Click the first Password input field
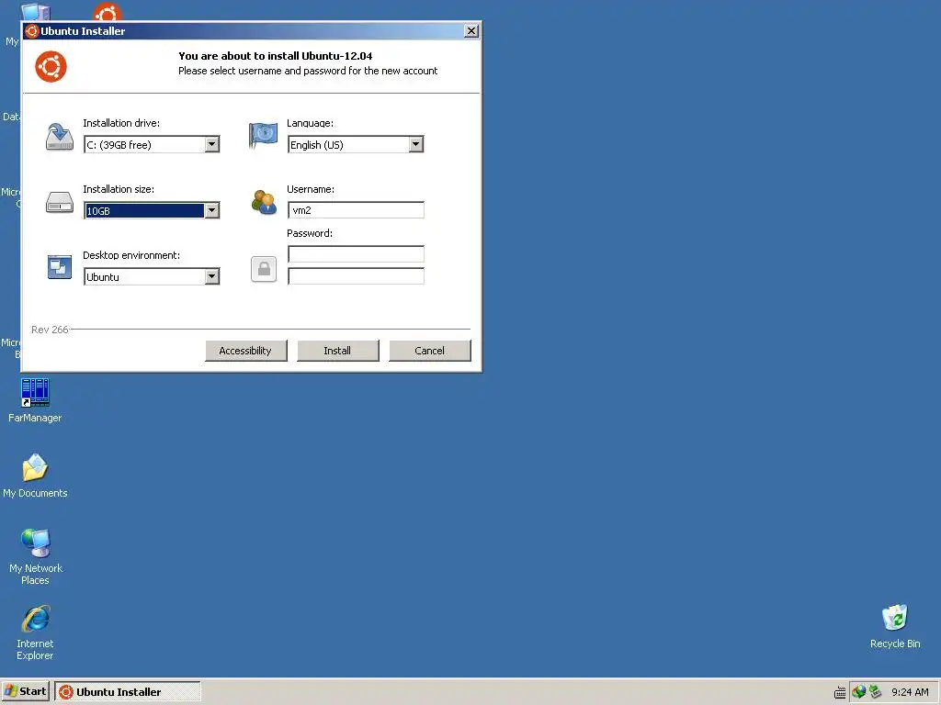This screenshot has width=941, height=705. (x=356, y=254)
